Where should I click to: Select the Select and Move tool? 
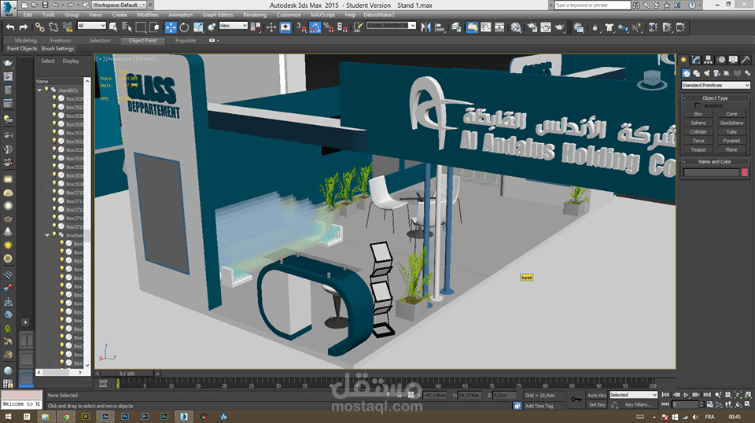coord(171,28)
